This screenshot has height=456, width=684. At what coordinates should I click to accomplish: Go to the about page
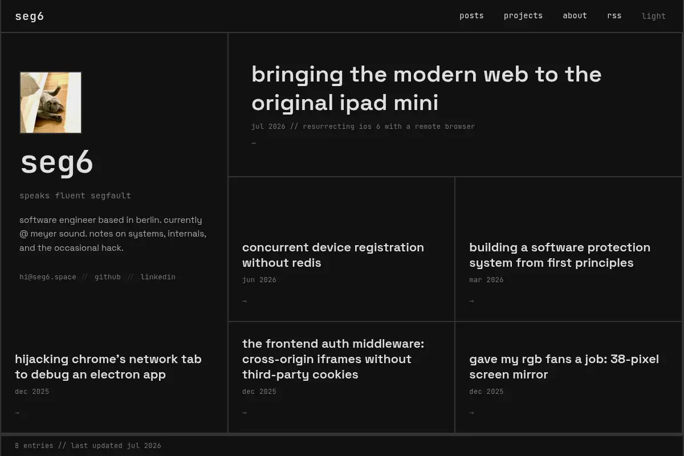pos(575,15)
